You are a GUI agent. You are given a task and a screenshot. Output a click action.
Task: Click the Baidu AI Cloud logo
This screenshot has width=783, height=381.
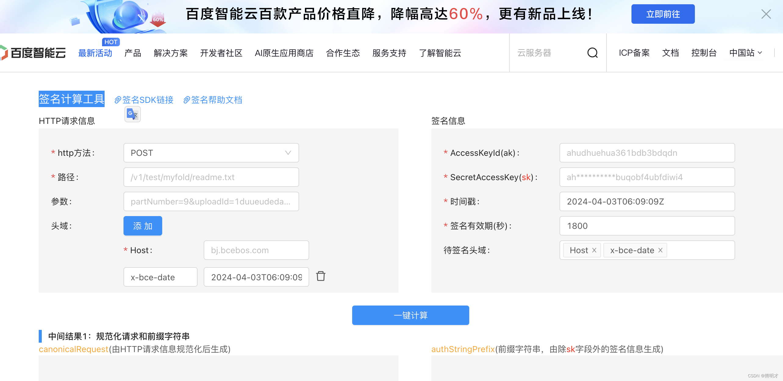(x=33, y=53)
